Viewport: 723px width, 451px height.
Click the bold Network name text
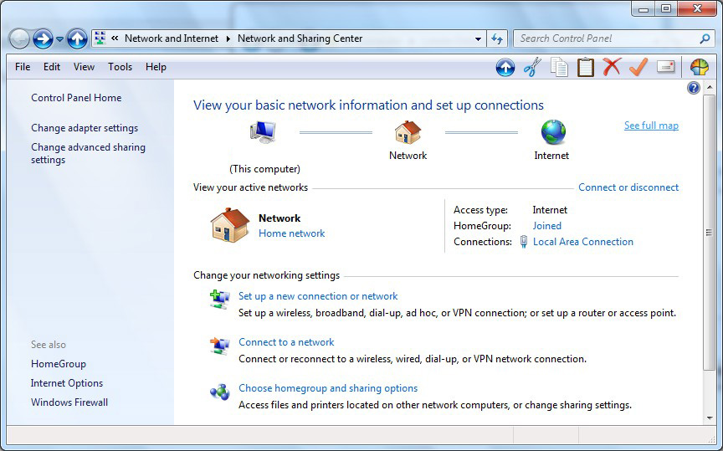pos(279,218)
